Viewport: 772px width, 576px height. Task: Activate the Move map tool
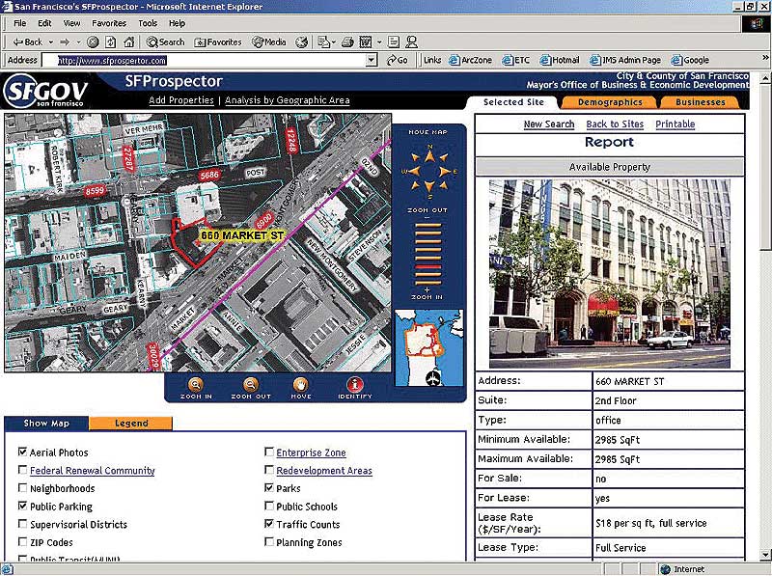pyautogui.click(x=301, y=388)
